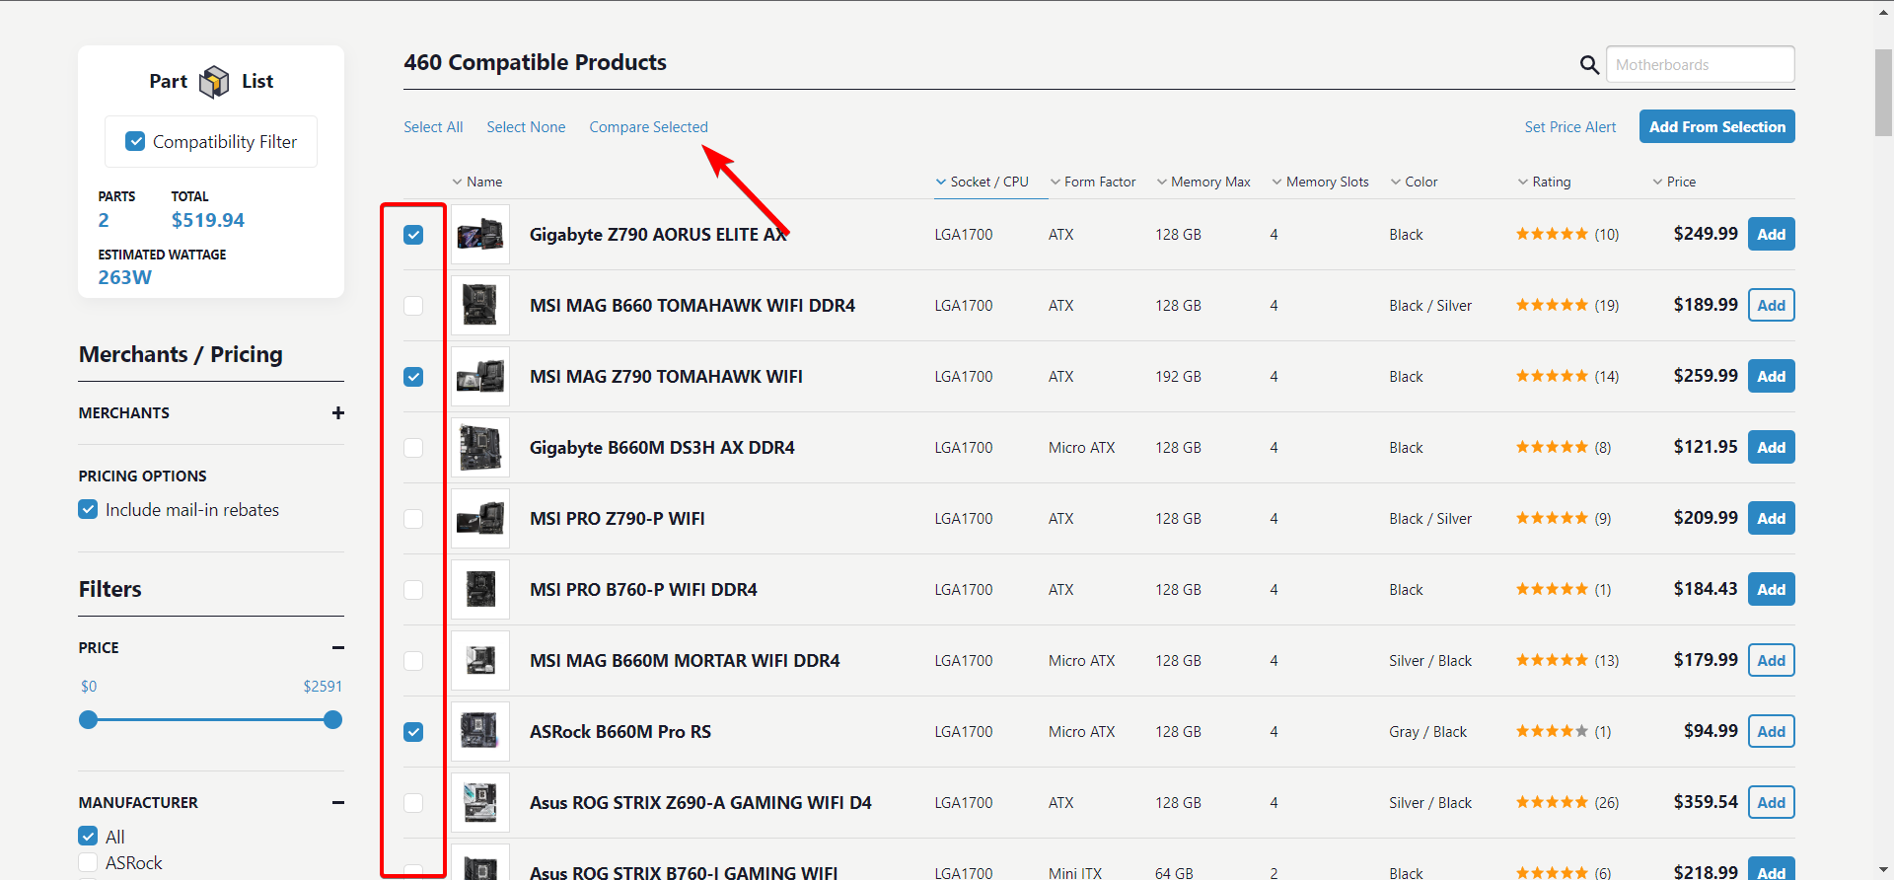Open MSI MAG B660 TOMAHAWK WIFI DDR4 thumbnail
The width and height of the screenshot is (1894, 880).
coord(480,306)
